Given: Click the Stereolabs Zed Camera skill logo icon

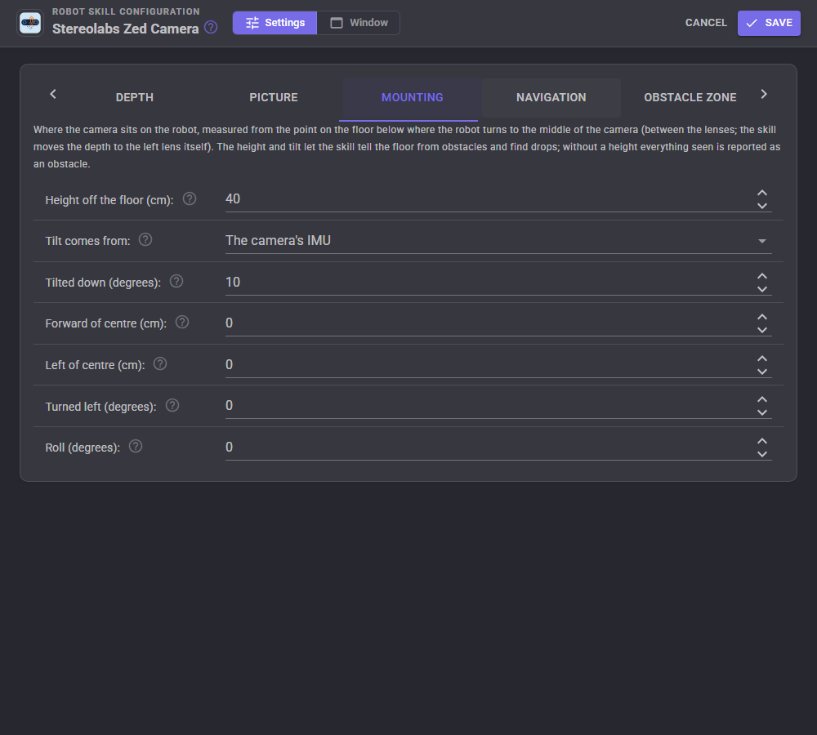Looking at the screenshot, I should [x=30, y=23].
